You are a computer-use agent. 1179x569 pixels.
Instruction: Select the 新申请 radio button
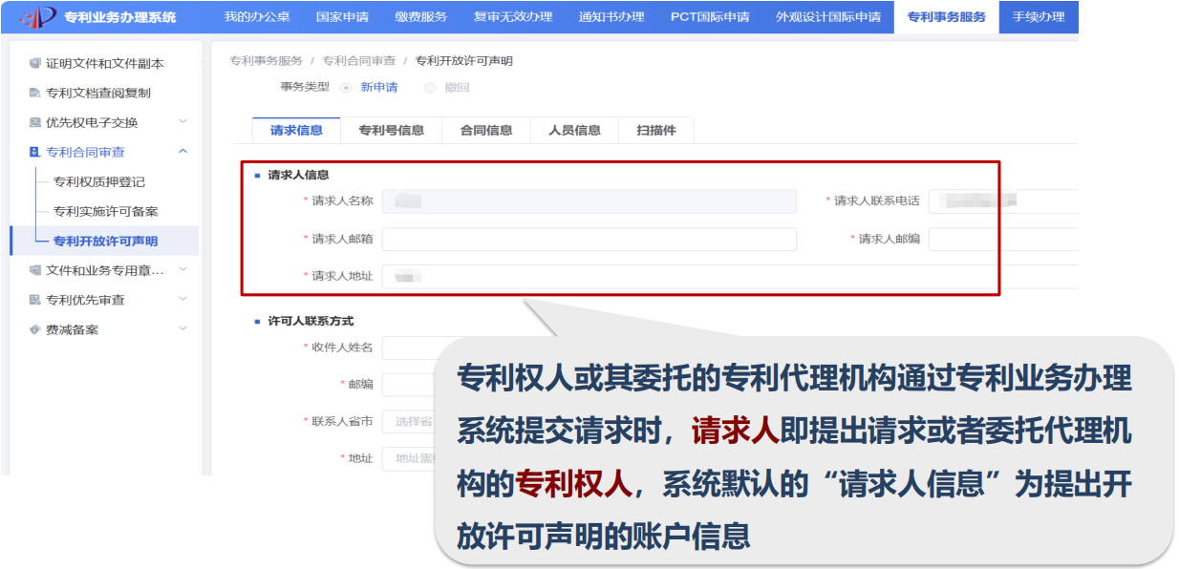346,88
